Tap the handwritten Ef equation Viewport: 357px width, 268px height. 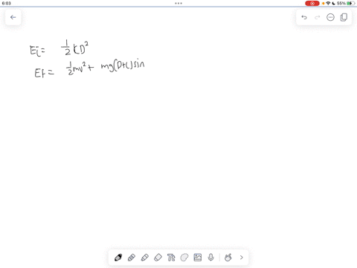tap(89, 68)
